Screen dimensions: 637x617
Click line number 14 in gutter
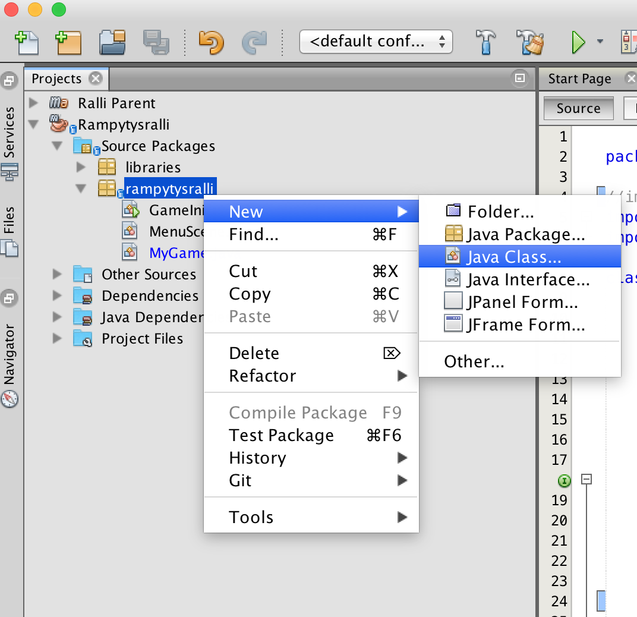(x=559, y=399)
